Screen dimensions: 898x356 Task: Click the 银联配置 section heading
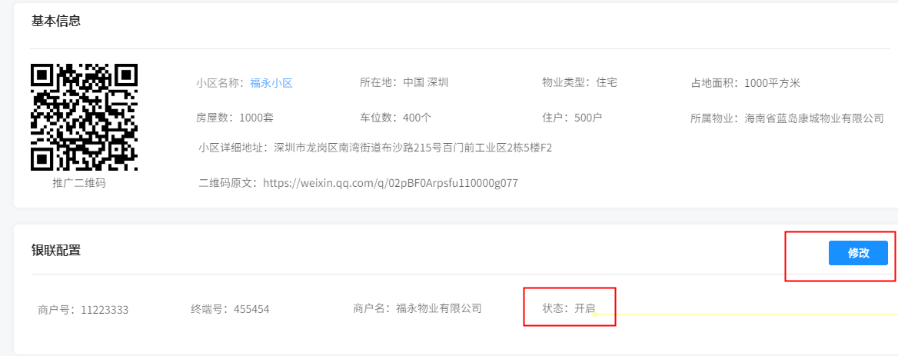click(x=56, y=250)
